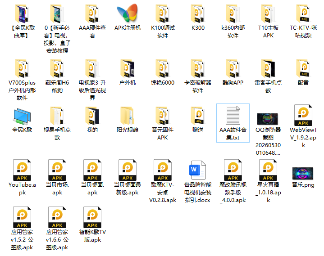Image resolution: width=324 pixels, height=256 pixels.
Task: Select the 全民K歌 monitor shortcut icon
Action: 22,117
